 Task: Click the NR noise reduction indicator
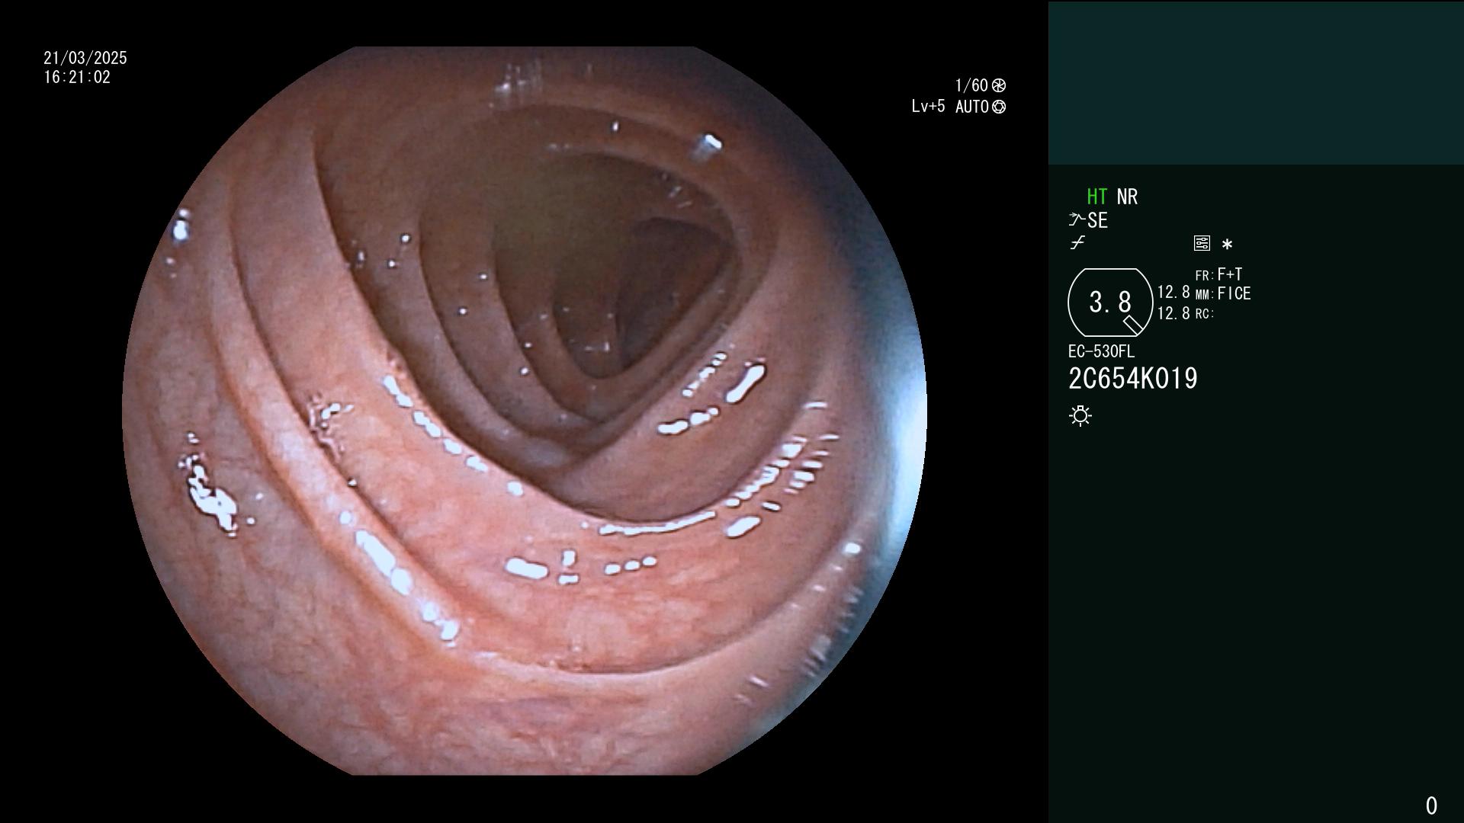pyautogui.click(x=1127, y=197)
